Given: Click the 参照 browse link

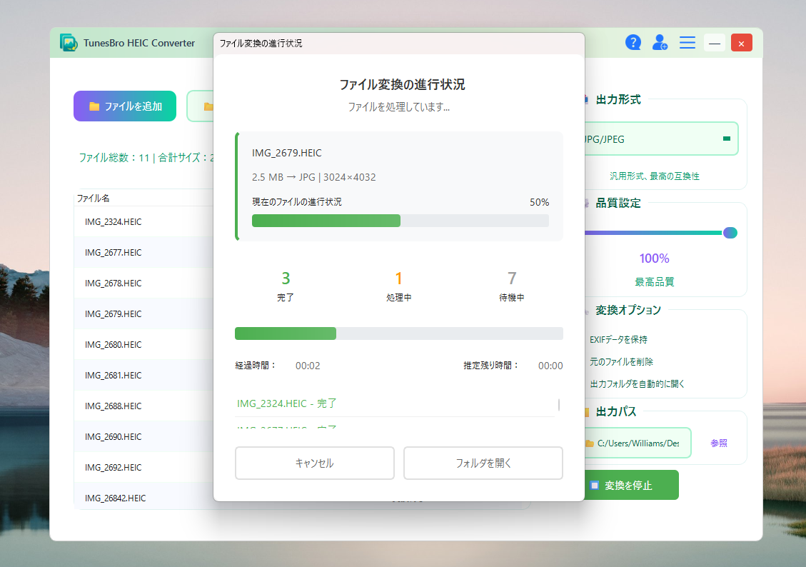Looking at the screenshot, I should point(718,443).
